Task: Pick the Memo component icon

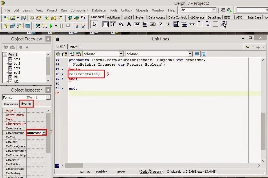Action: tap(145, 24)
